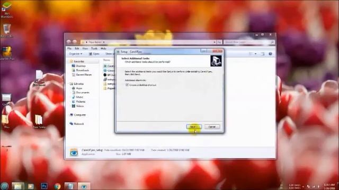
Task: Launch Photoshop from the taskbar
Action: tap(44, 186)
